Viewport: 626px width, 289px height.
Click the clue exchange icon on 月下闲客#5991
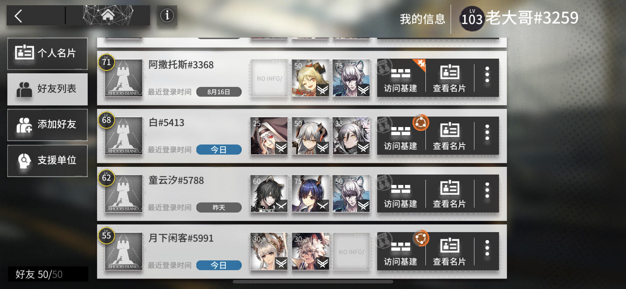click(421, 239)
